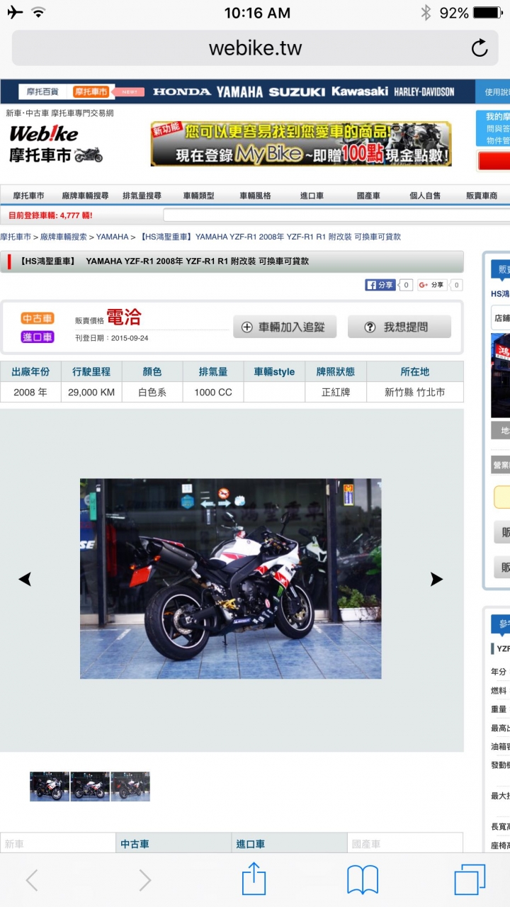Open the 進口車 navigation menu item

point(312,196)
